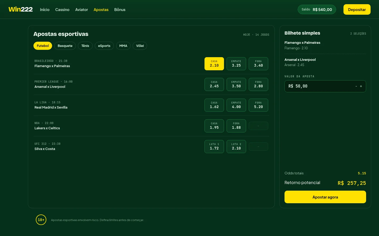This screenshot has width=379, height=236.
Task: Open Real Madrid x Sevilla match title
Action: click(51, 108)
